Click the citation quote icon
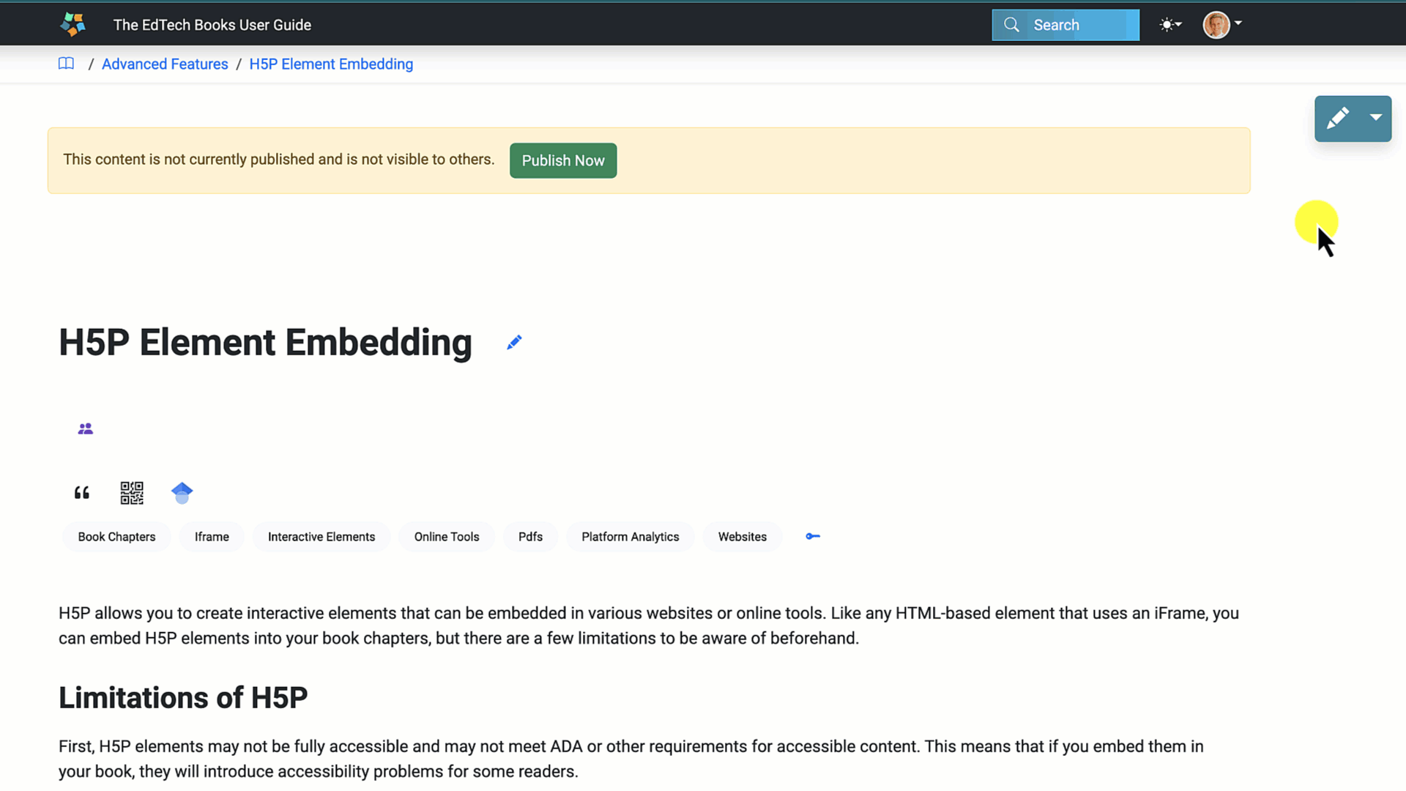1406x791 pixels. [x=82, y=493]
